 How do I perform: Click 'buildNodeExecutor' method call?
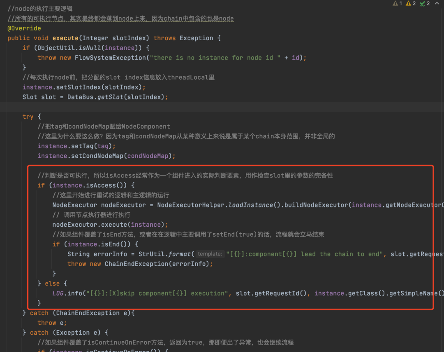click(x=316, y=205)
